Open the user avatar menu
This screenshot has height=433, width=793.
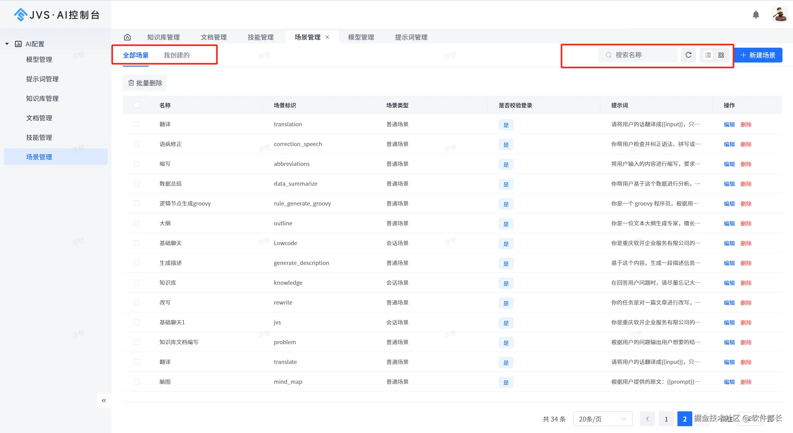pyautogui.click(x=779, y=15)
